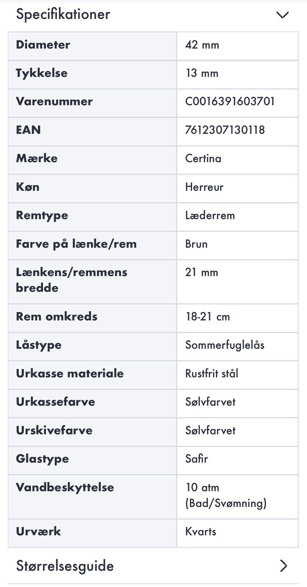Click the Sommerfuglelås clasp value
This screenshot has height=587, width=307.
225,345
